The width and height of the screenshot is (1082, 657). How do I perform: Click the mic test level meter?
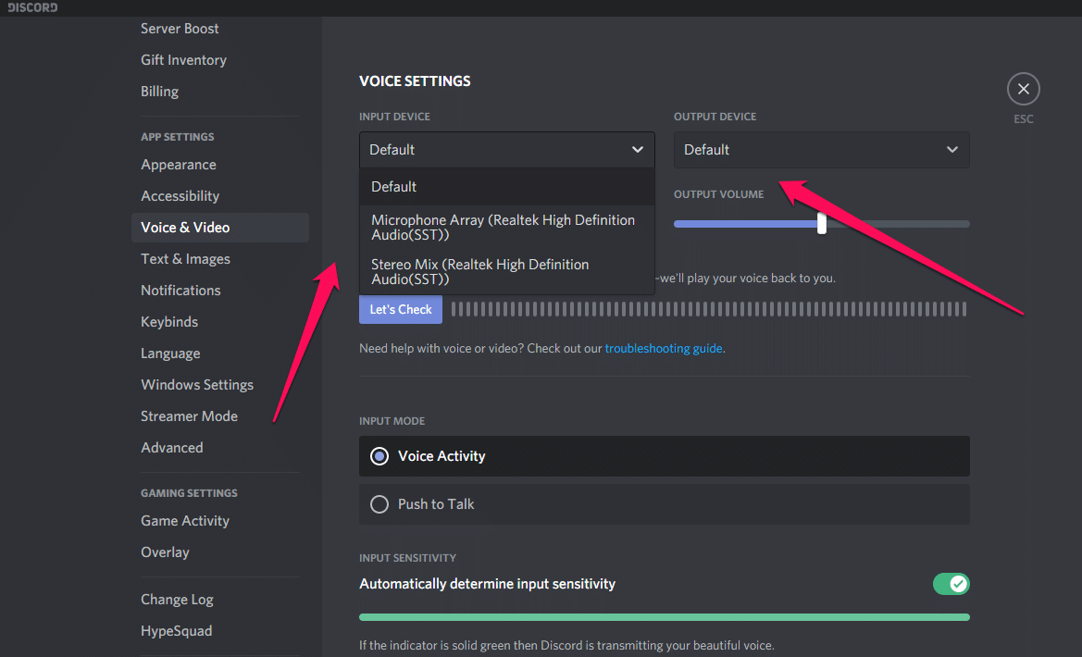pyautogui.click(x=709, y=309)
